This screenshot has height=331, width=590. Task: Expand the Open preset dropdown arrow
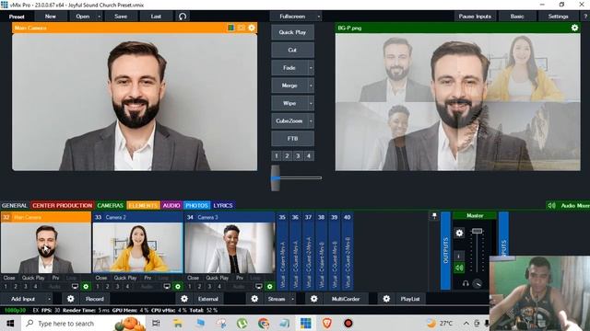[x=100, y=17]
